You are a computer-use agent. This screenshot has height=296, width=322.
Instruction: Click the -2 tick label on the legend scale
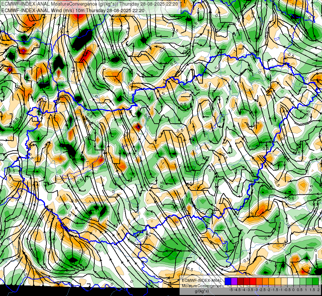tap(268, 290)
